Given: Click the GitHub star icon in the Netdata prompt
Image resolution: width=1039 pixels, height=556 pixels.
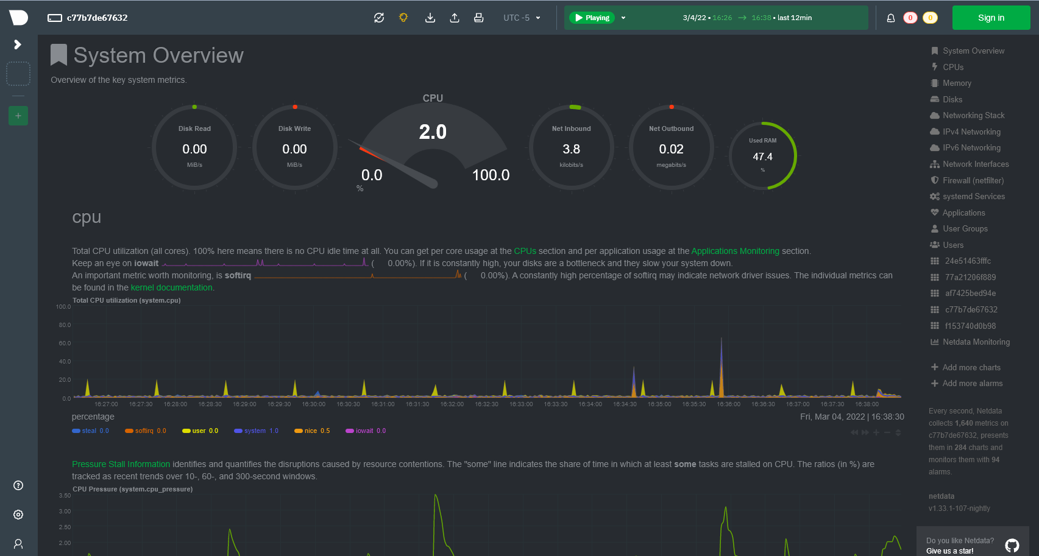Looking at the screenshot, I should pos(1012,546).
